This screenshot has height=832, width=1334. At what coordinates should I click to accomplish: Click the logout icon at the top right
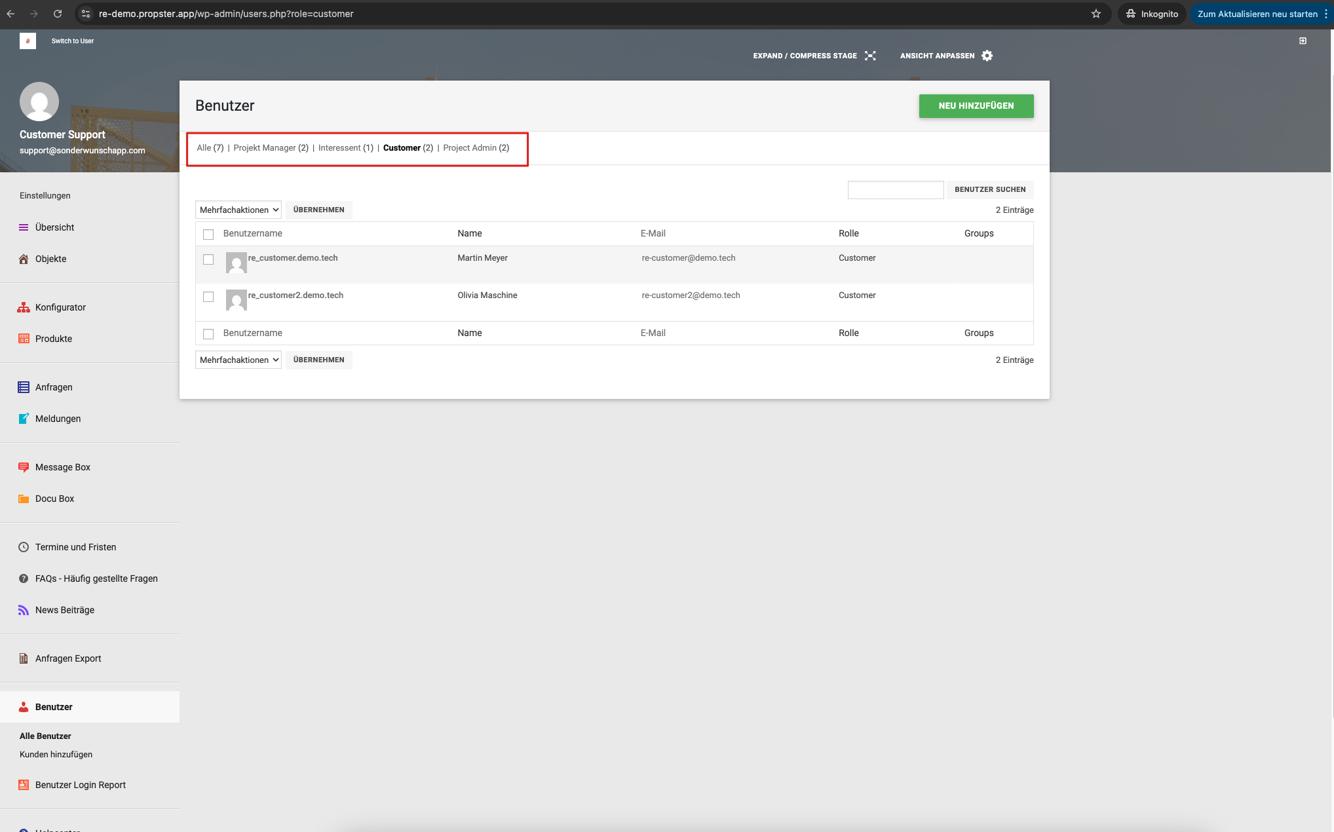click(1303, 41)
